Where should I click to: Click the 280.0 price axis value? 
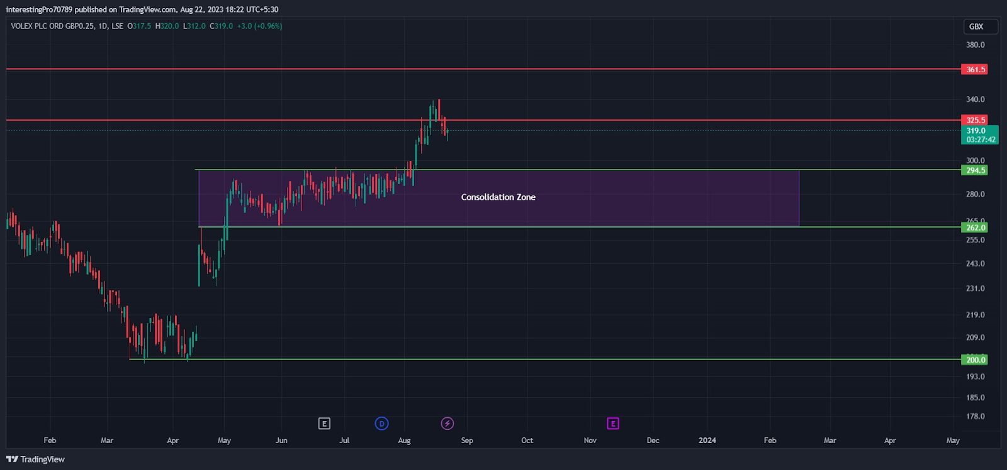click(976, 194)
